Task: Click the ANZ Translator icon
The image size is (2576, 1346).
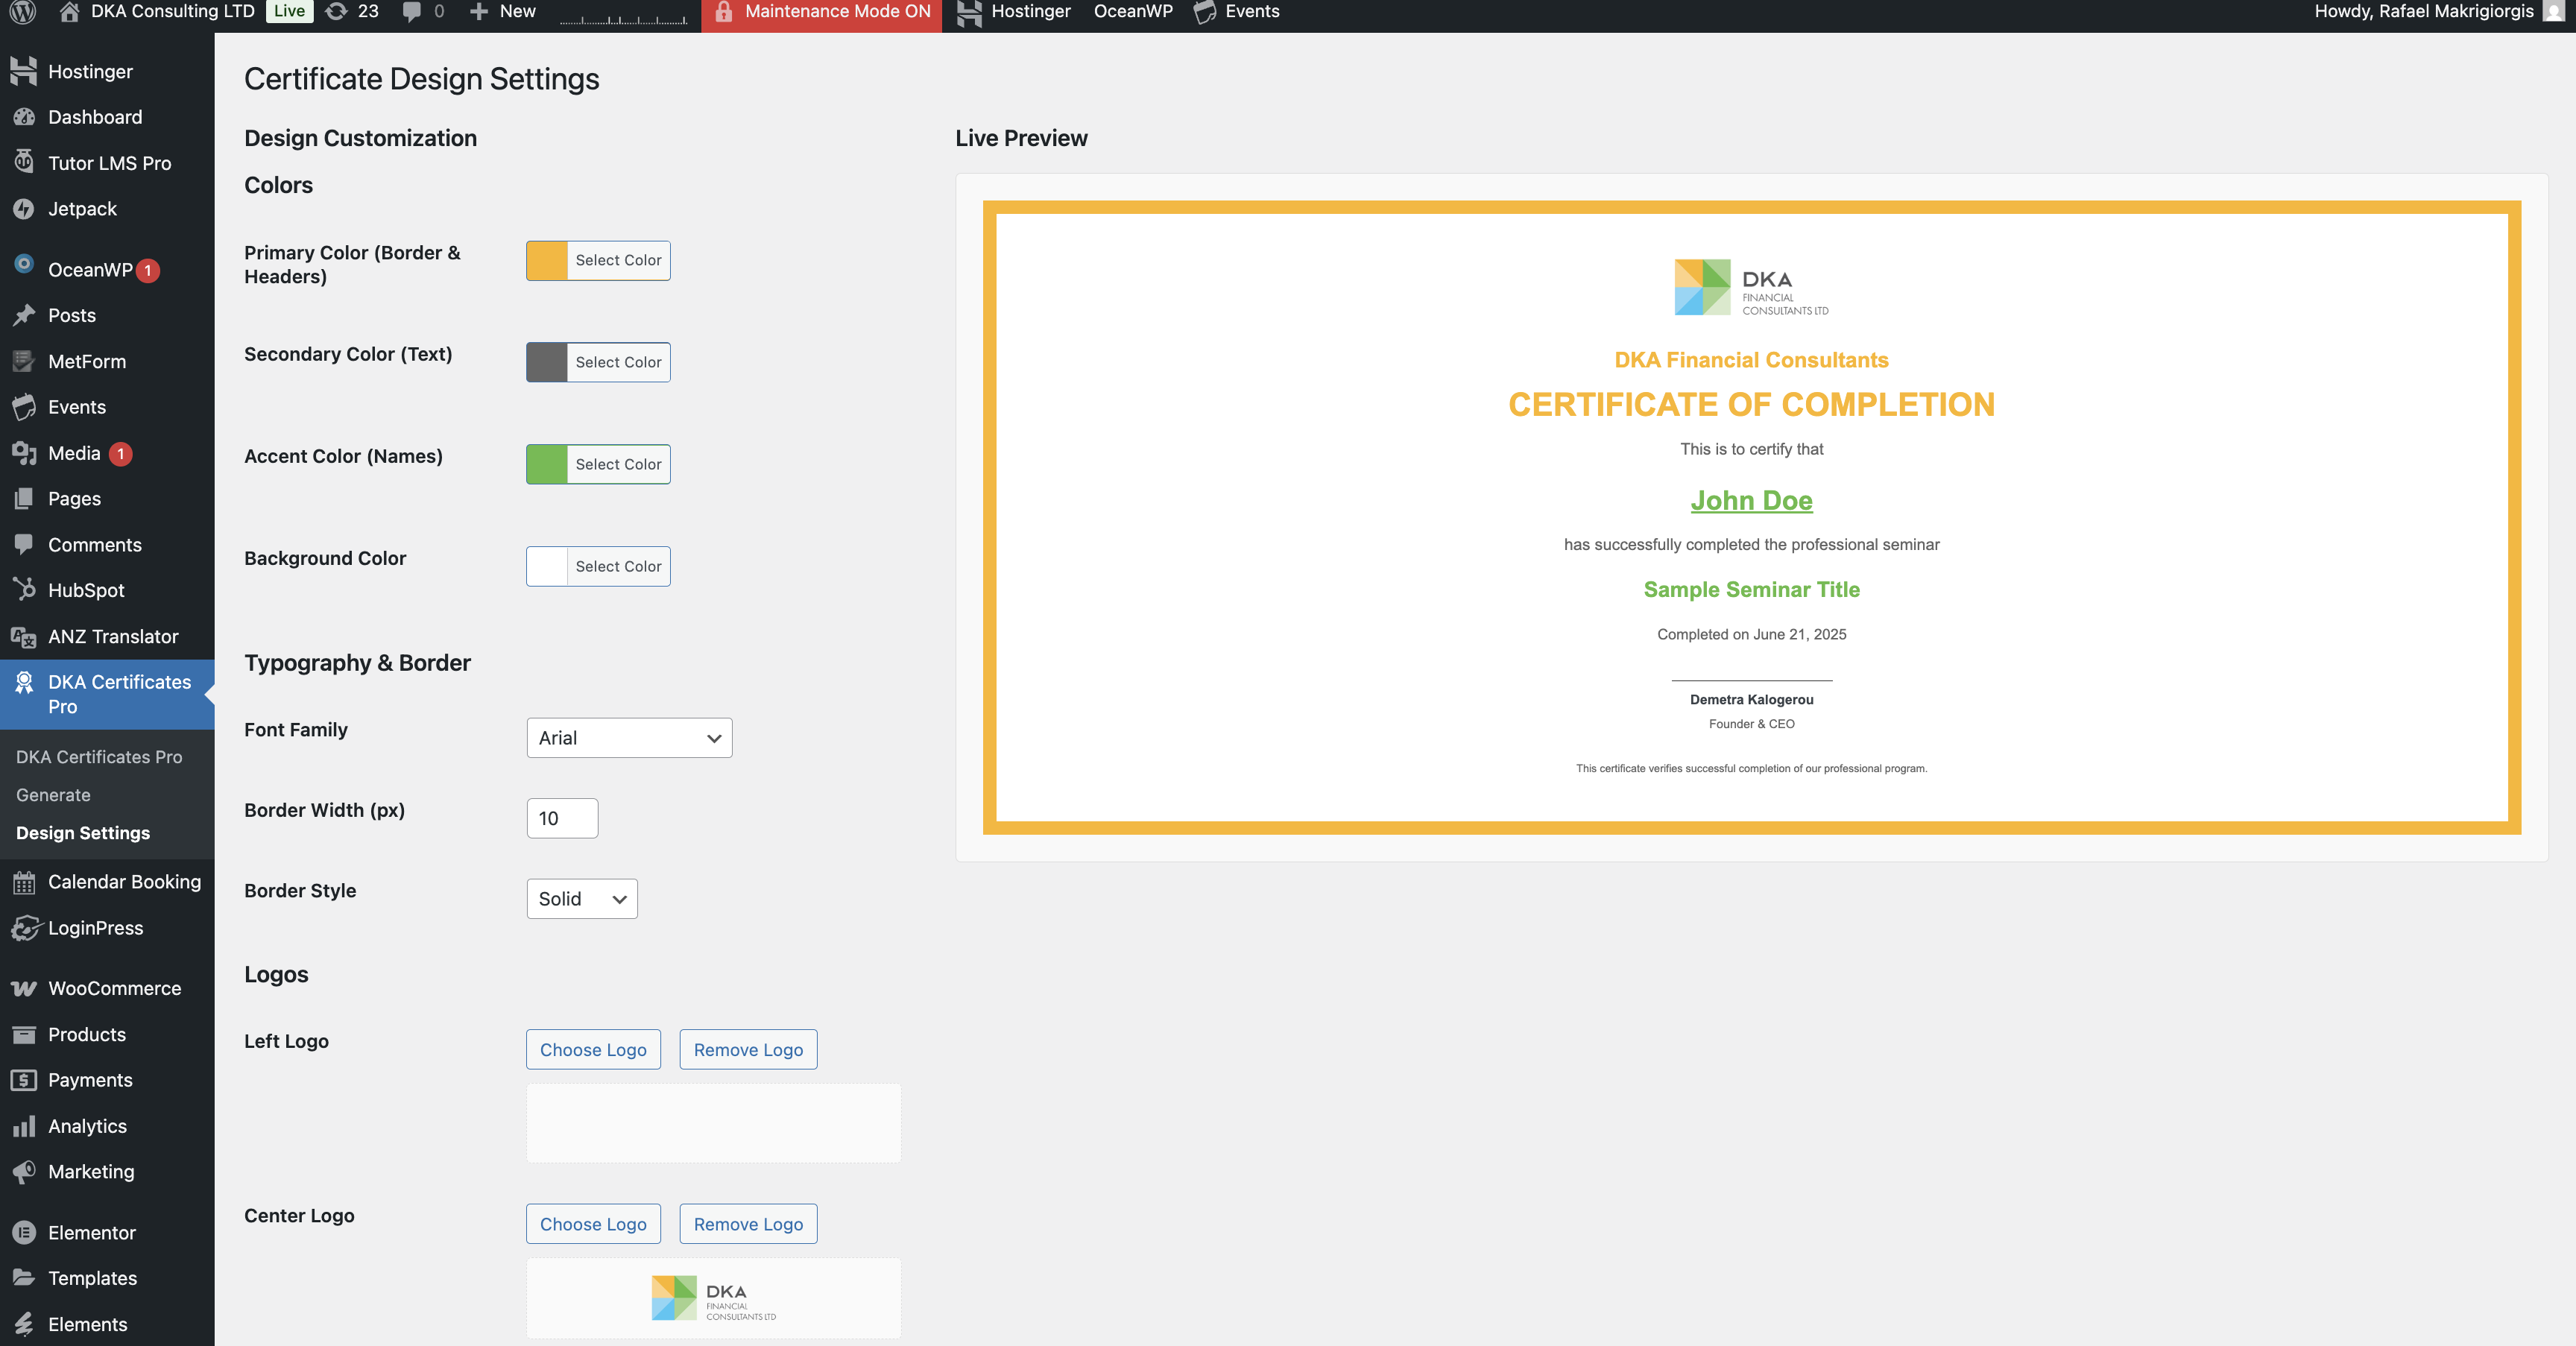Action: tap(24, 636)
